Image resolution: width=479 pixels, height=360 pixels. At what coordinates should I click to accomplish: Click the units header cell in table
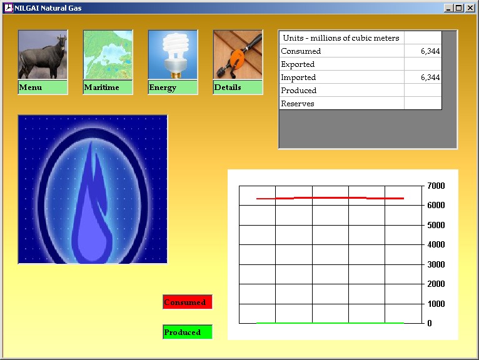coord(341,38)
